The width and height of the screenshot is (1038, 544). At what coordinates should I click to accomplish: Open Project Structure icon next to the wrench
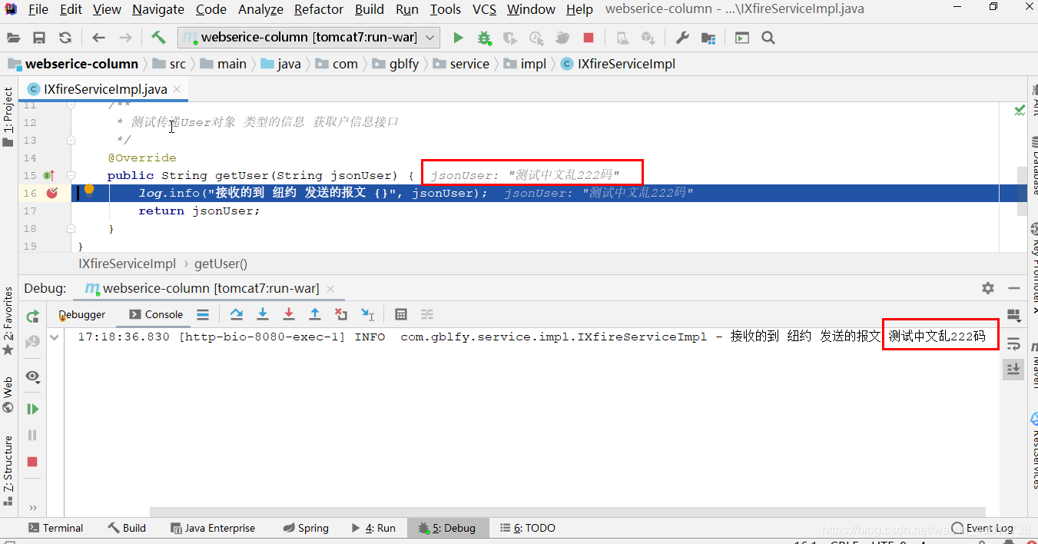[x=708, y=38]
